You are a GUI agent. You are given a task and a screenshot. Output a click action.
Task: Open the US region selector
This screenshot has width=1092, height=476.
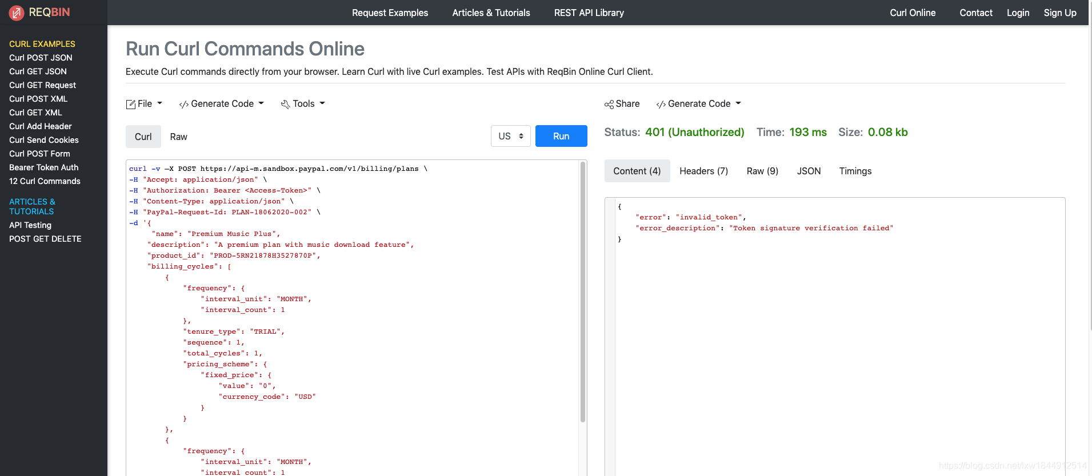tap(511, 136)
